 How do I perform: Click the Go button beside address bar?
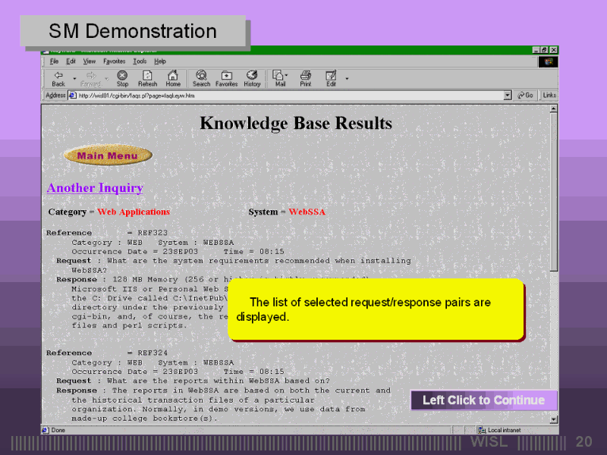click(525, 96)
